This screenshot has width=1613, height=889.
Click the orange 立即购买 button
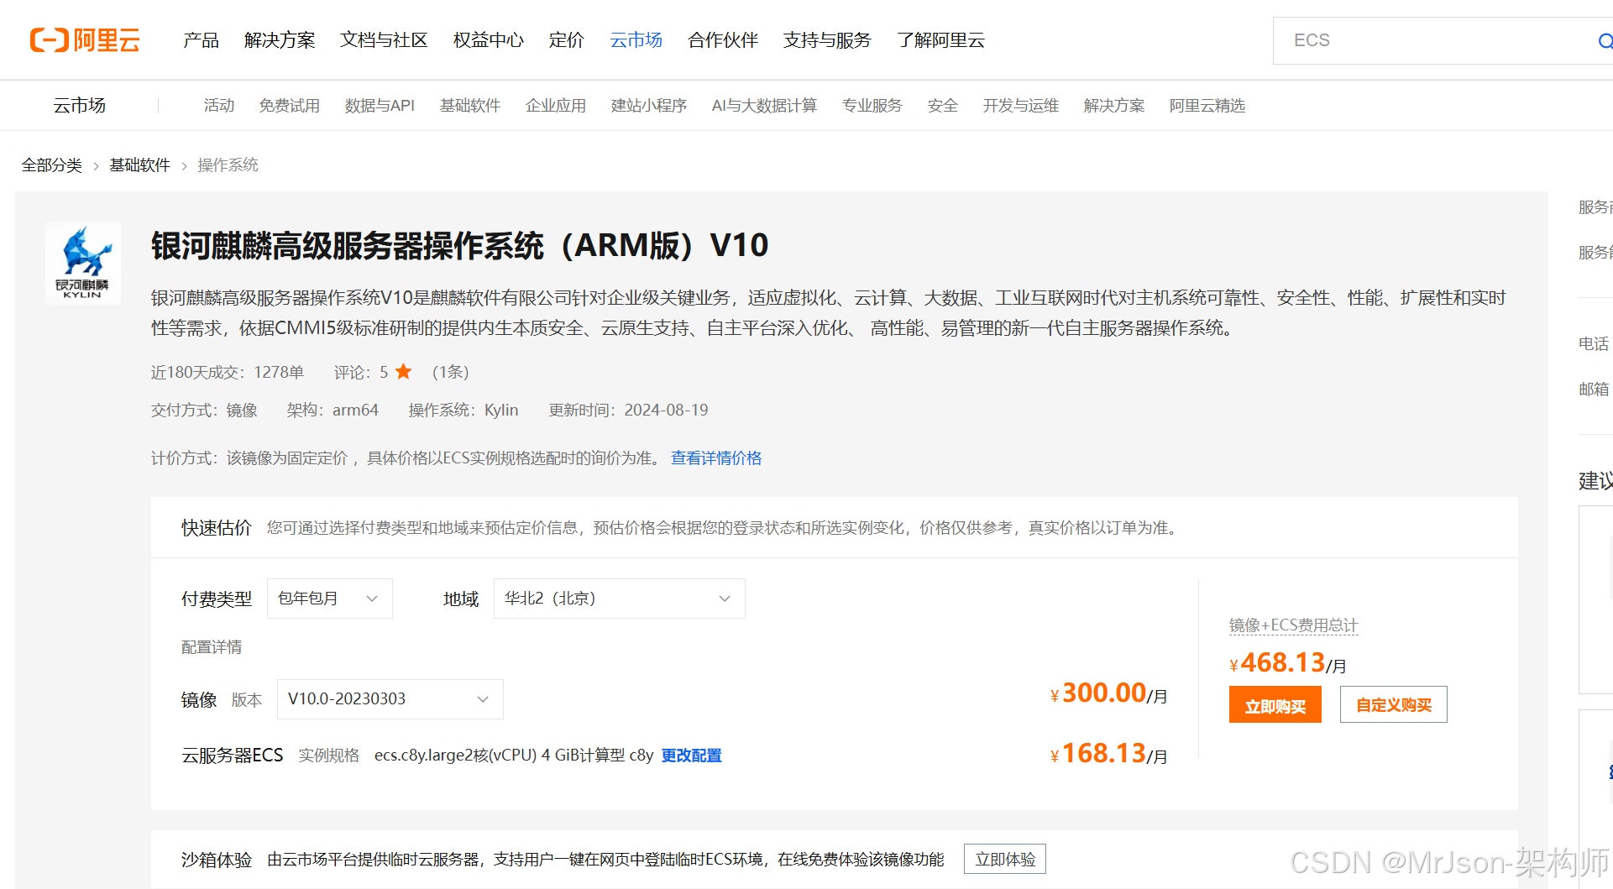[x=1275, y=705]
